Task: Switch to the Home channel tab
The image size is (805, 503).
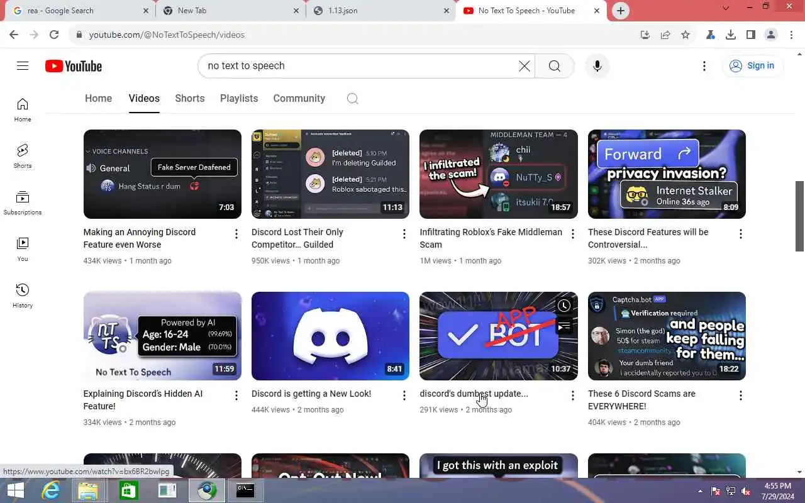Action: 98,99
